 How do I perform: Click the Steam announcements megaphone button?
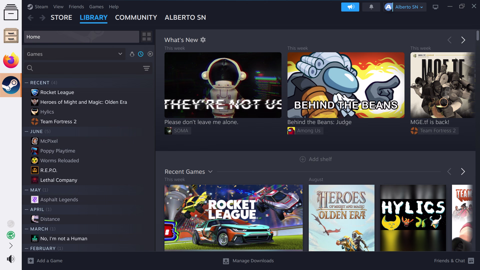(x=350, y=7)
